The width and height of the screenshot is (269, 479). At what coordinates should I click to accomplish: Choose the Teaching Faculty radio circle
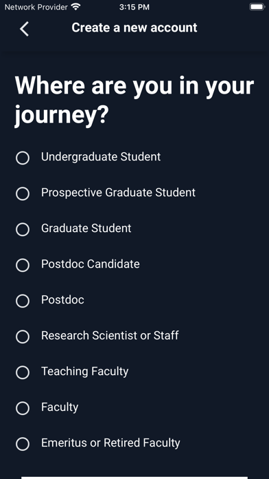23,372
